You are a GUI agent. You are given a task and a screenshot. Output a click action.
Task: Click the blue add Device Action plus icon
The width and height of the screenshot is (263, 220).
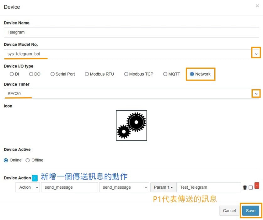(x=35, y=178)
